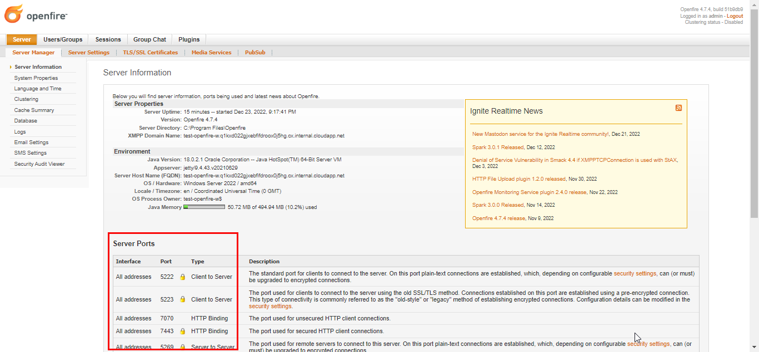Select the TLS/SSL Certificates subtab

point(151,53)
